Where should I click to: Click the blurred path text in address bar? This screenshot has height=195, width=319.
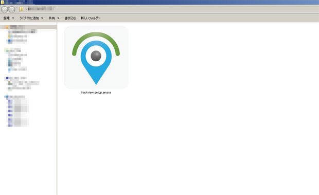tap(41, 9)
